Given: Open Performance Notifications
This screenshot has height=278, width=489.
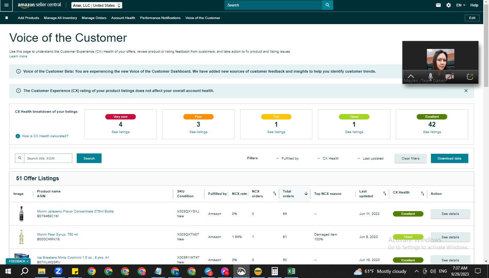Looking at the screenshot, I should click(x=160, y=18).
